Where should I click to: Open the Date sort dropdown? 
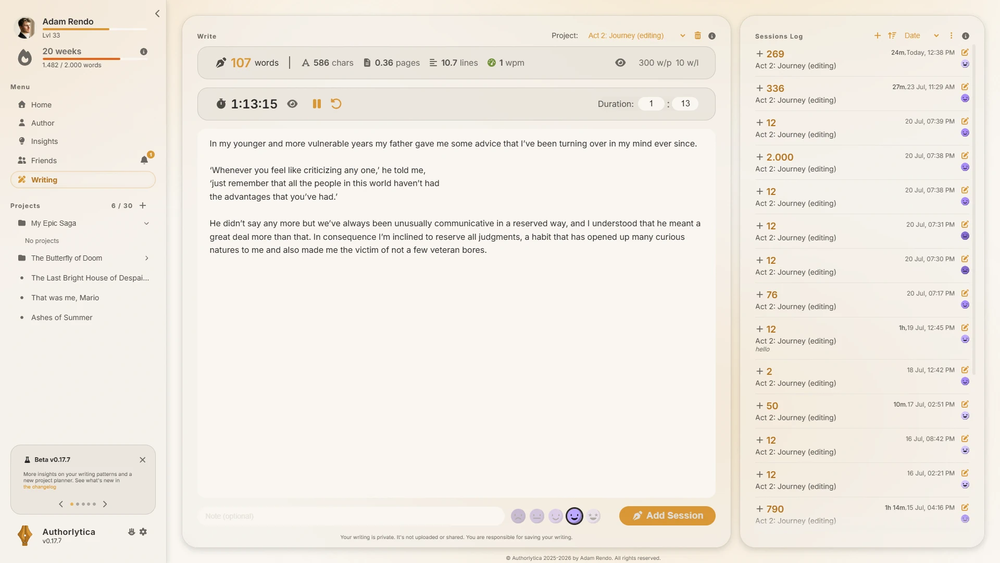pyautogui.click(x=921, y=35)
